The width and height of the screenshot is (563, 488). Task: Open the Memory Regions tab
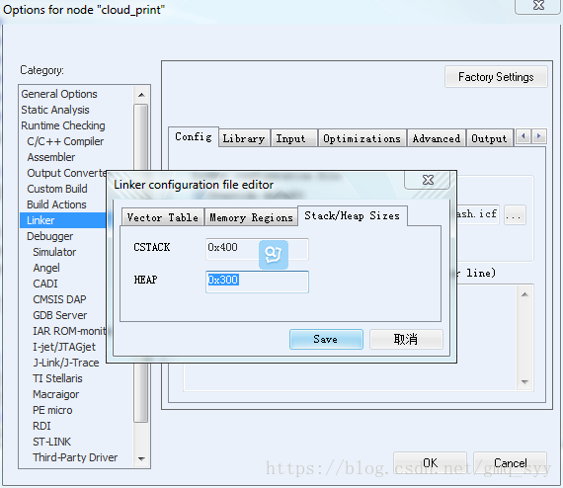pyautogui.click(x=251, y=217)
